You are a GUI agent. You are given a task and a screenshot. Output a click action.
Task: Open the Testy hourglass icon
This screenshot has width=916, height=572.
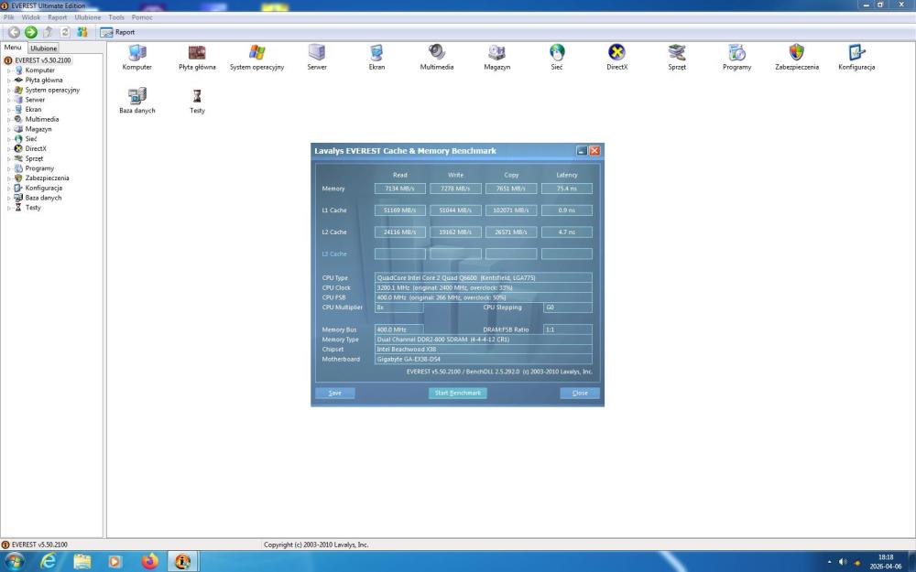click(x=197, y=96)
